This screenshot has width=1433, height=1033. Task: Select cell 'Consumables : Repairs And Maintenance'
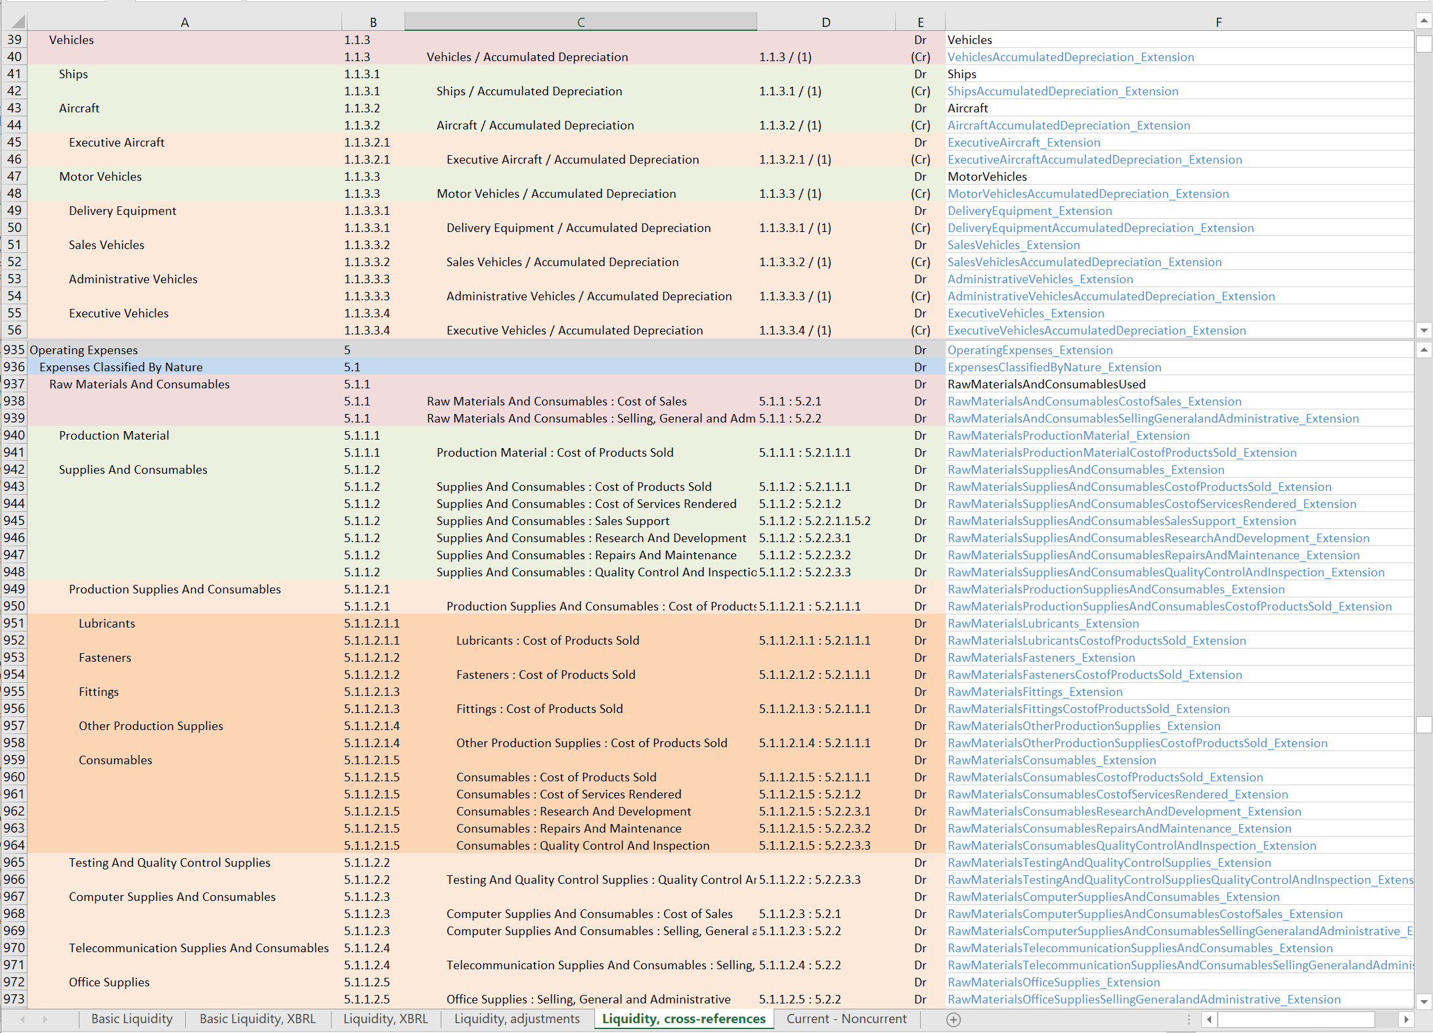tap(581, 828)
